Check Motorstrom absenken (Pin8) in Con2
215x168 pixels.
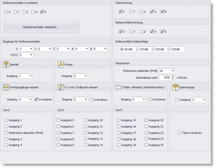click(6, 133)
